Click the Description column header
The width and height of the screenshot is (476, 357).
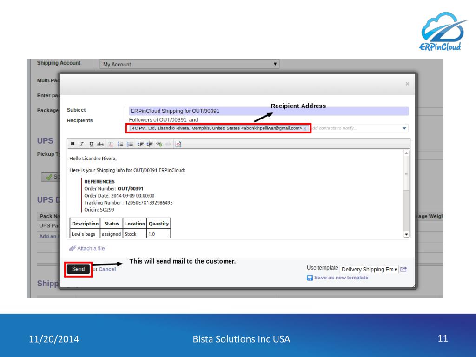tap(85, 224)
